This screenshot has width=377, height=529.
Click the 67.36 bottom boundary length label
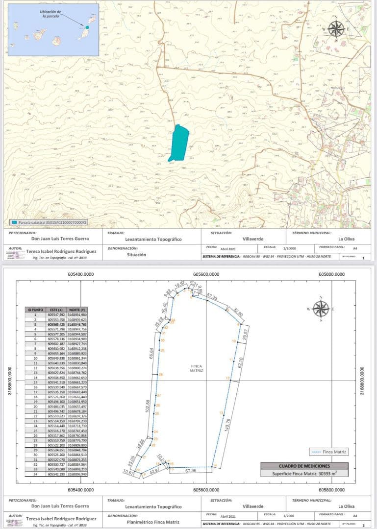(191, 471)
